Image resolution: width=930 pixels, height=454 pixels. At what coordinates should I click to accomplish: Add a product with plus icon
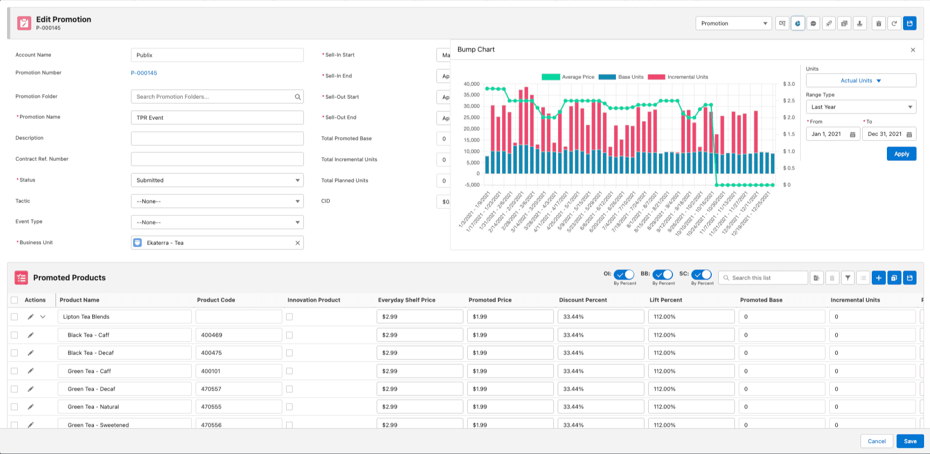(879, 278)
